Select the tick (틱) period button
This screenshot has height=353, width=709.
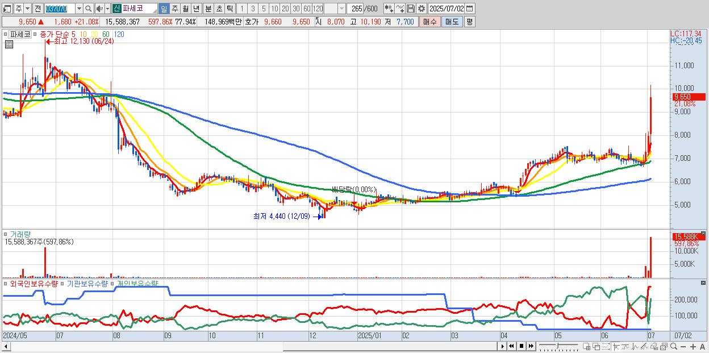230,9
